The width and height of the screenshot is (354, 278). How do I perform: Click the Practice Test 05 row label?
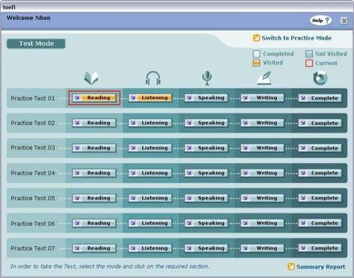click(x=33, y=198)
